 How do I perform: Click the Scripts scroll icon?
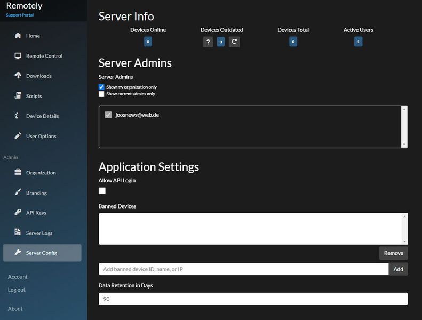pos(18,95)
